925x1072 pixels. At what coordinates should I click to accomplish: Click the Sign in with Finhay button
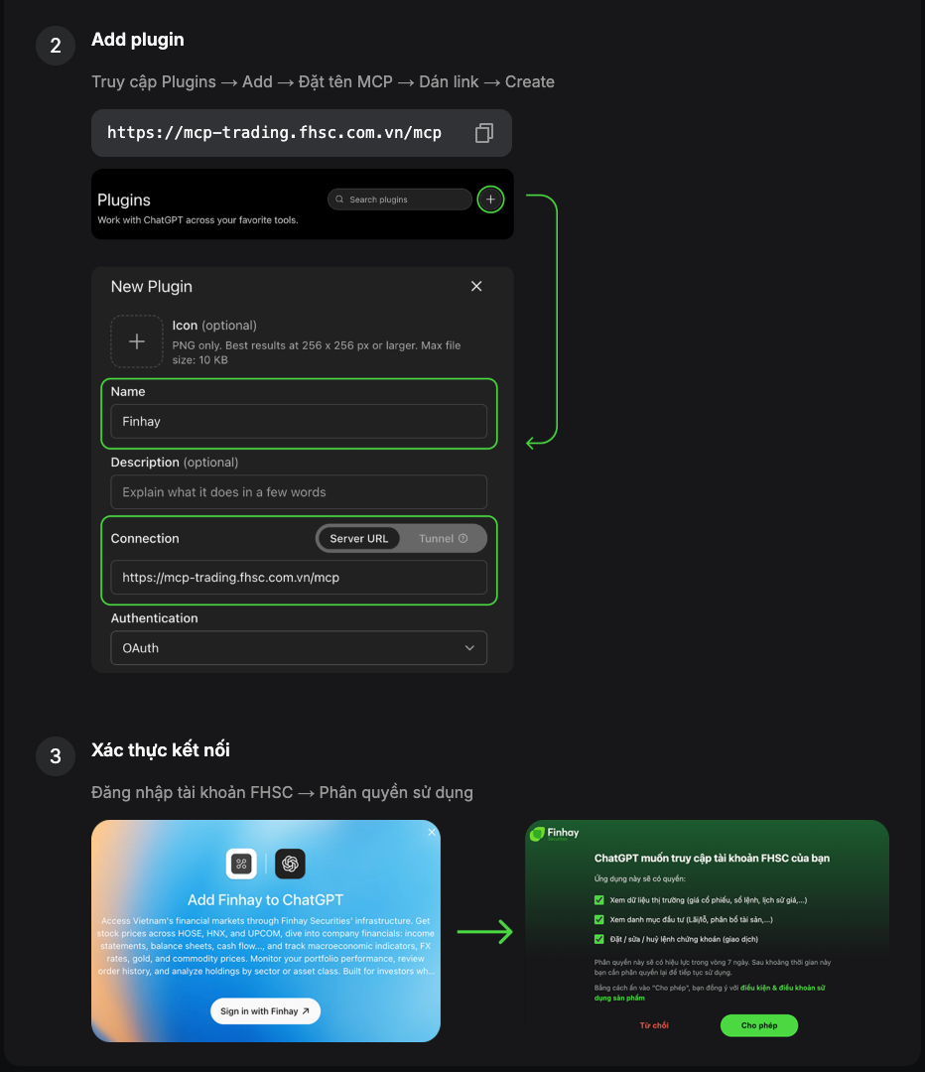point(265,1011)
